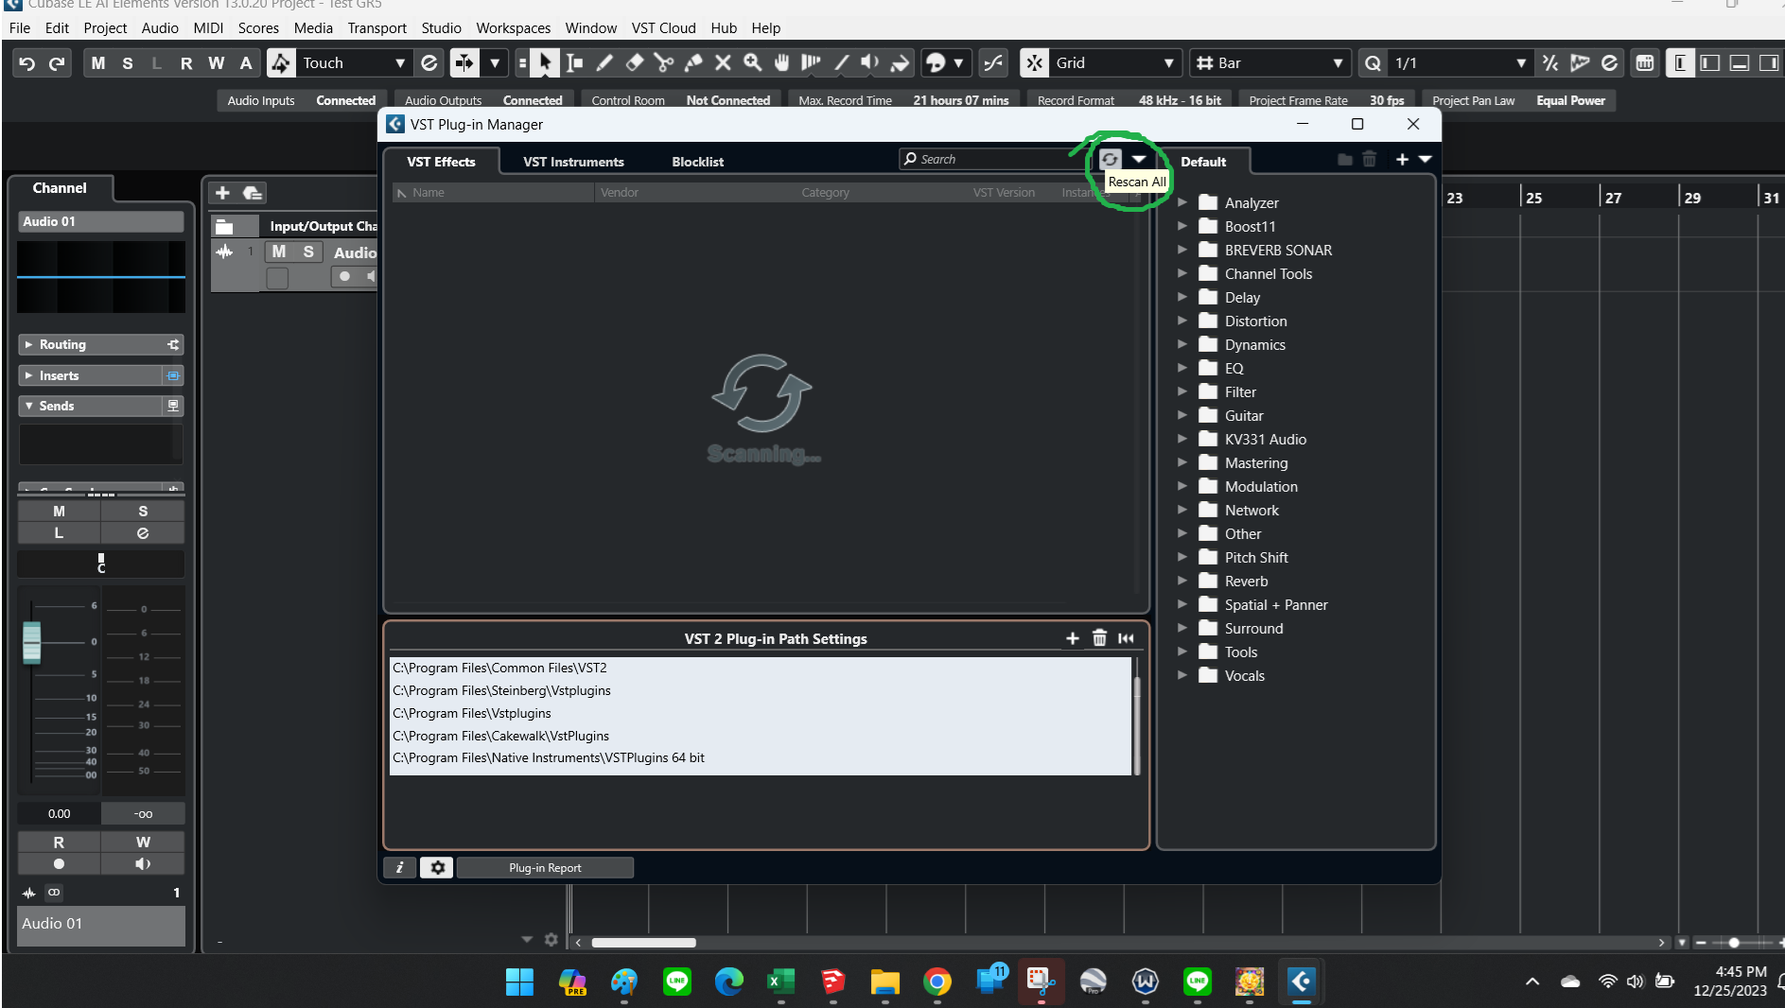Open the Touch automation mode dropdown
1785x1008 pixels.
click(354, 63)
